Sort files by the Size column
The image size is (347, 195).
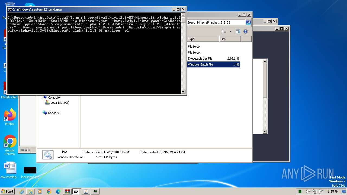click(230, 39)
